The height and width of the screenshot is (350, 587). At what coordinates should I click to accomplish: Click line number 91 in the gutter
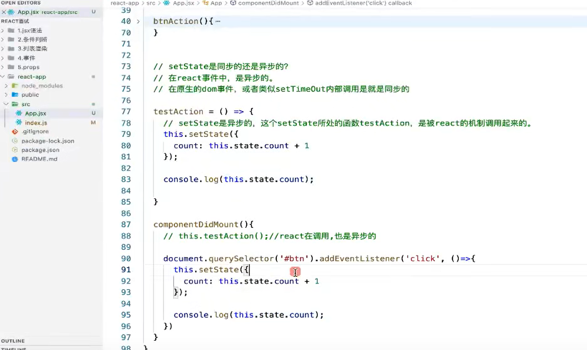coord(126,269)
